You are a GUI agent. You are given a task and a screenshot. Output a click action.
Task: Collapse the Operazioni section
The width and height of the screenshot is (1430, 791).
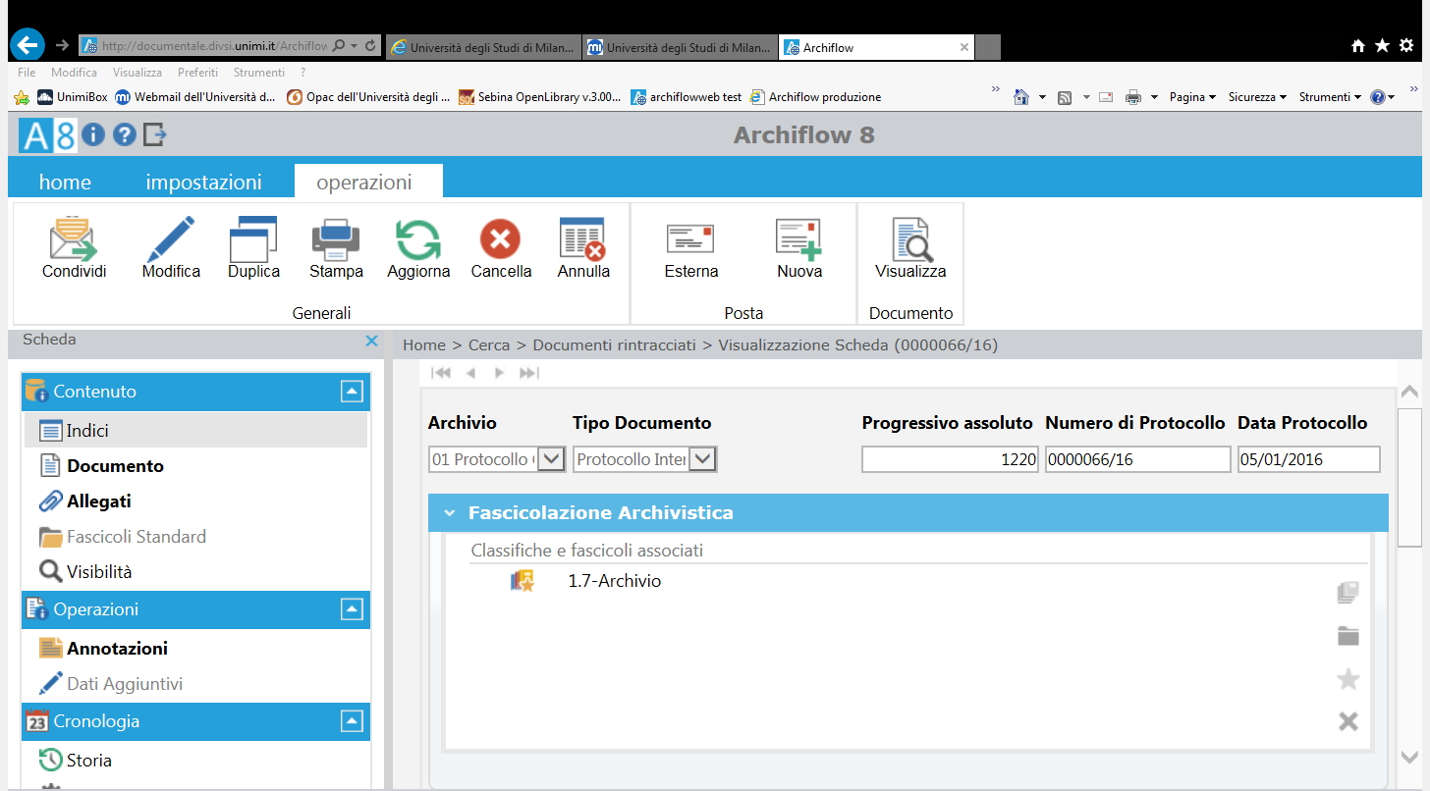coord(352,609)
